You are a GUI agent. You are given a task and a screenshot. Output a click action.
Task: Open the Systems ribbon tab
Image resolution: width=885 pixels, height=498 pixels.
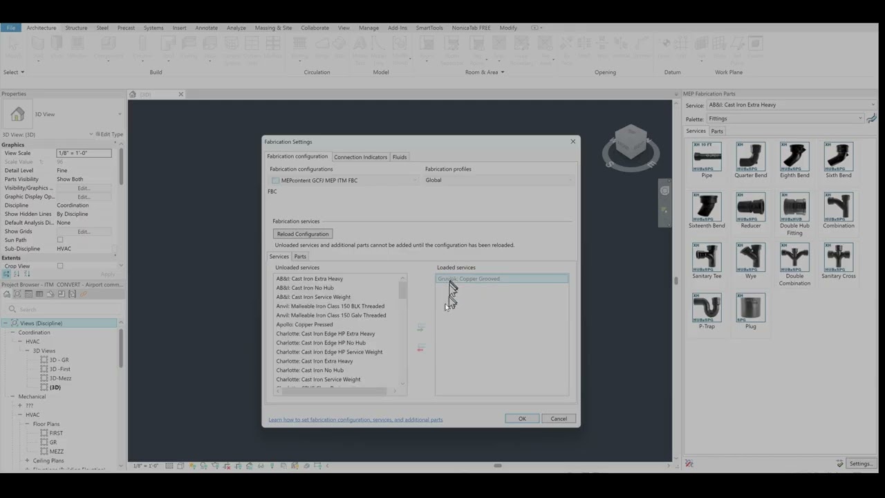tap(153, 28)
